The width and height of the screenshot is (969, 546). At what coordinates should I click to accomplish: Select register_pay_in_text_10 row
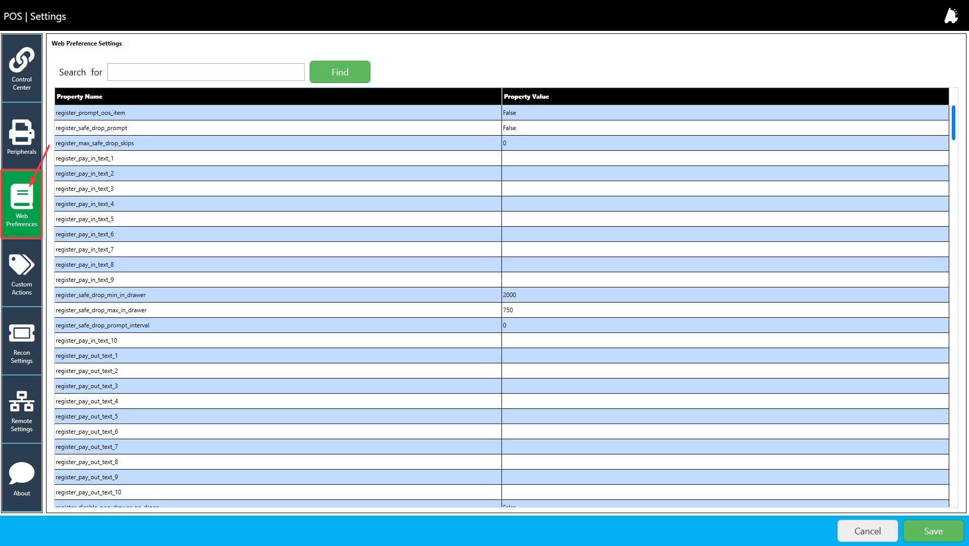(x=501, y=341)
